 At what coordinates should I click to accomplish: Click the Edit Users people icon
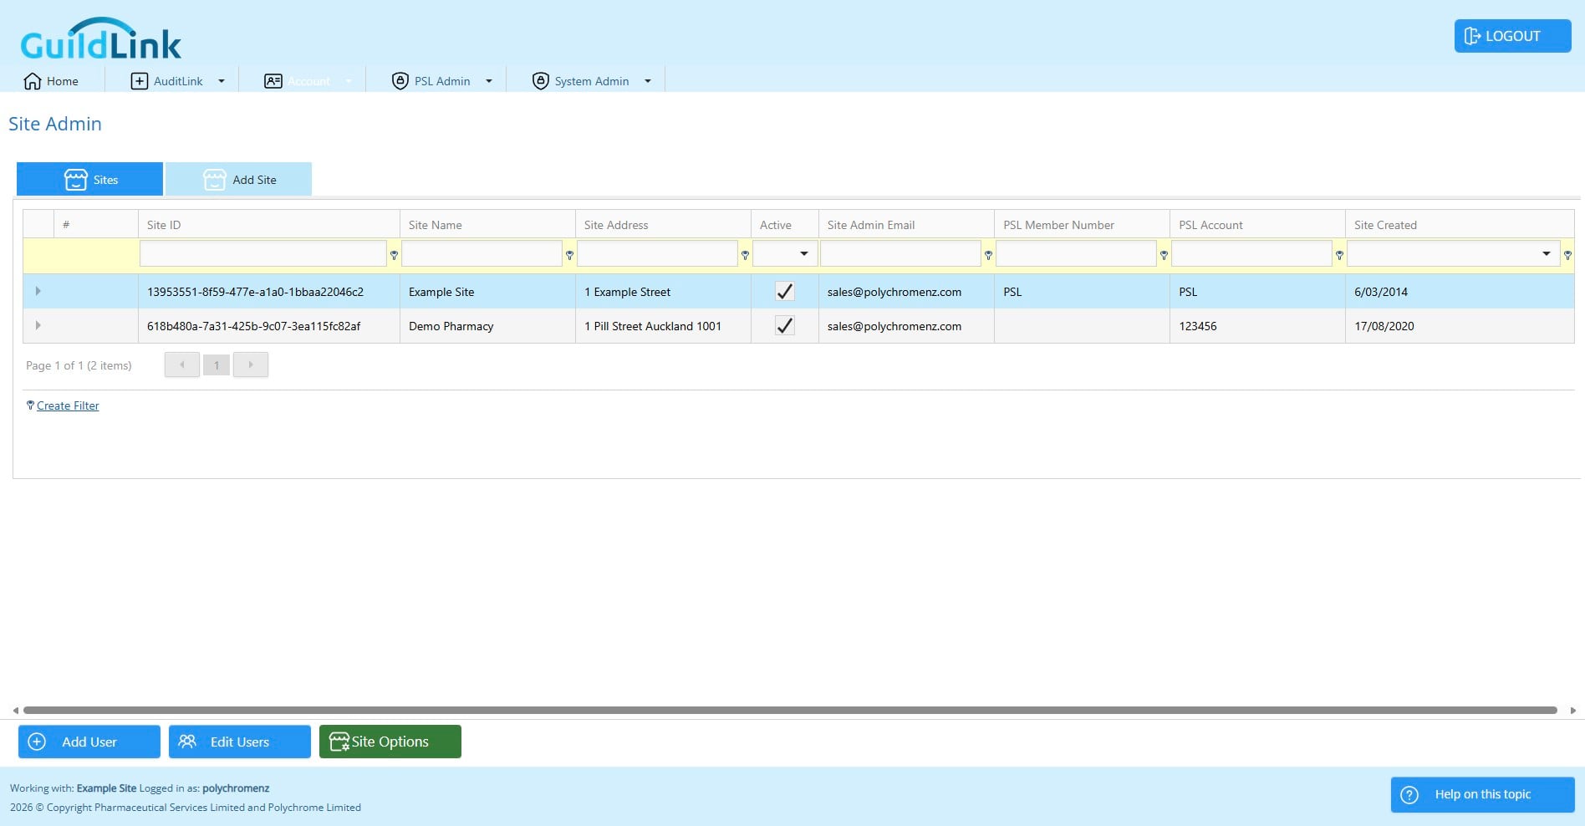pos(187,742)
